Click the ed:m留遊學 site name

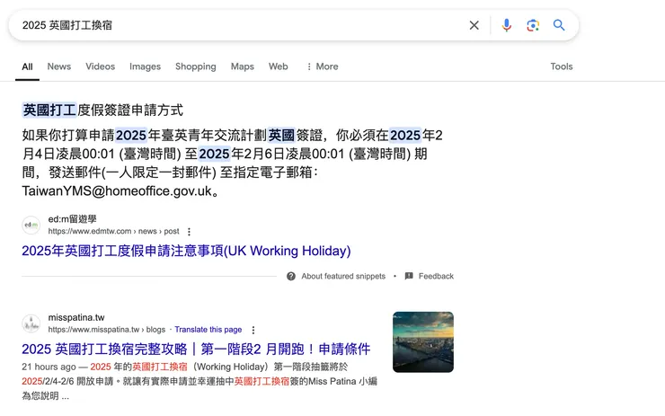click(x=73, y=219)
